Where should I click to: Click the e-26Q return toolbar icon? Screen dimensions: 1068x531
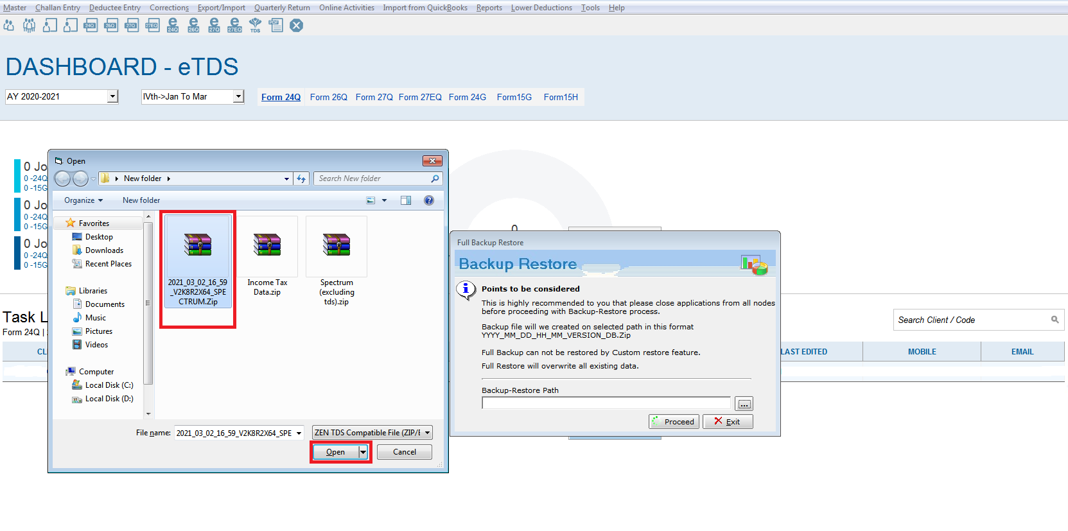(x=193, y=26)
